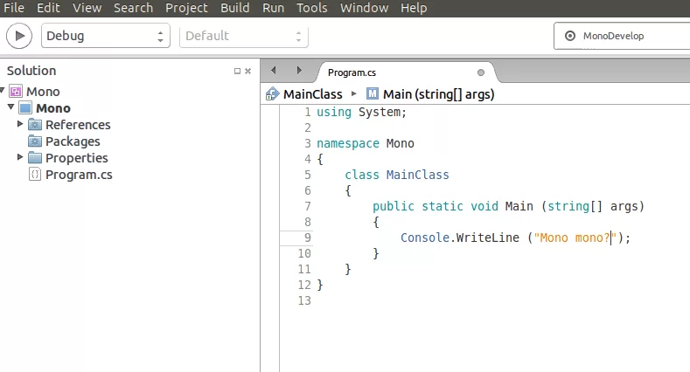The image size is (690, 372).
Task: Click the Mono solution icon in tree
Action: (16, 92)
